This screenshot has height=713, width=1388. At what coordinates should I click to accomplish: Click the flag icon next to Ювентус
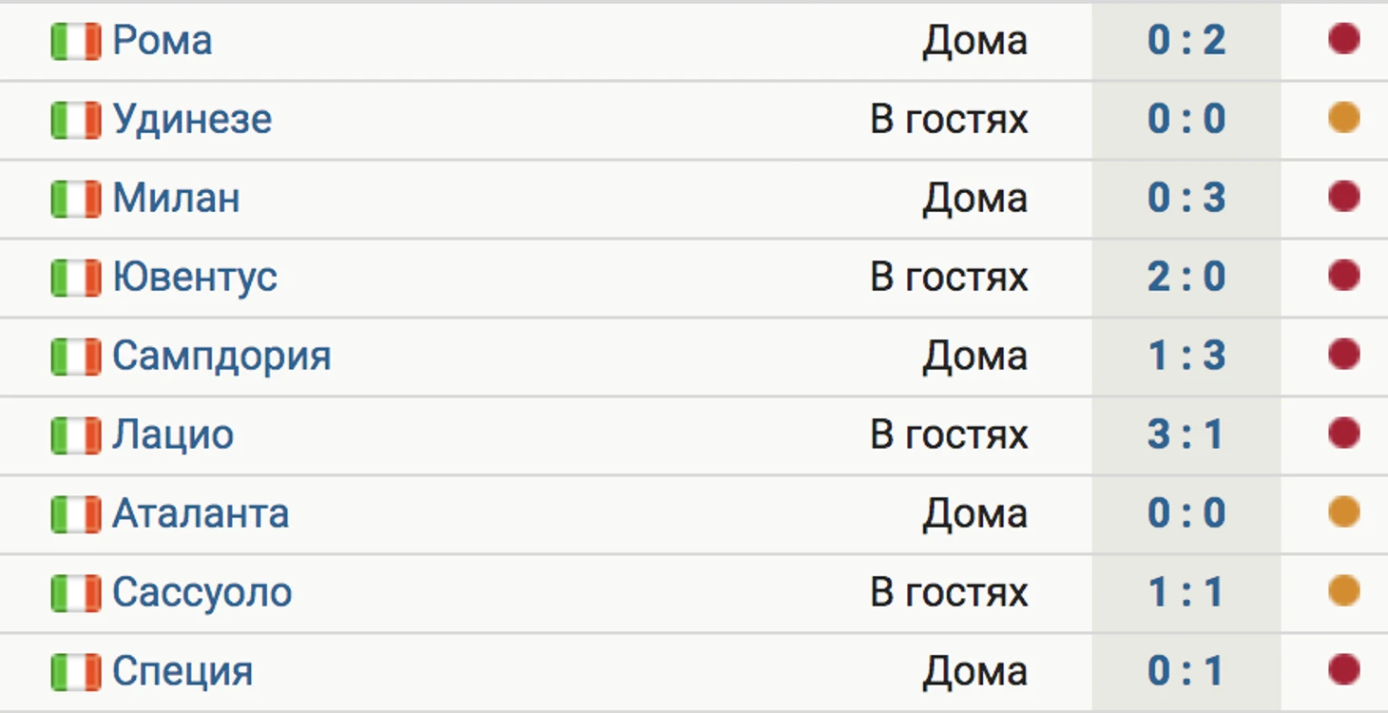click(75, 279)
